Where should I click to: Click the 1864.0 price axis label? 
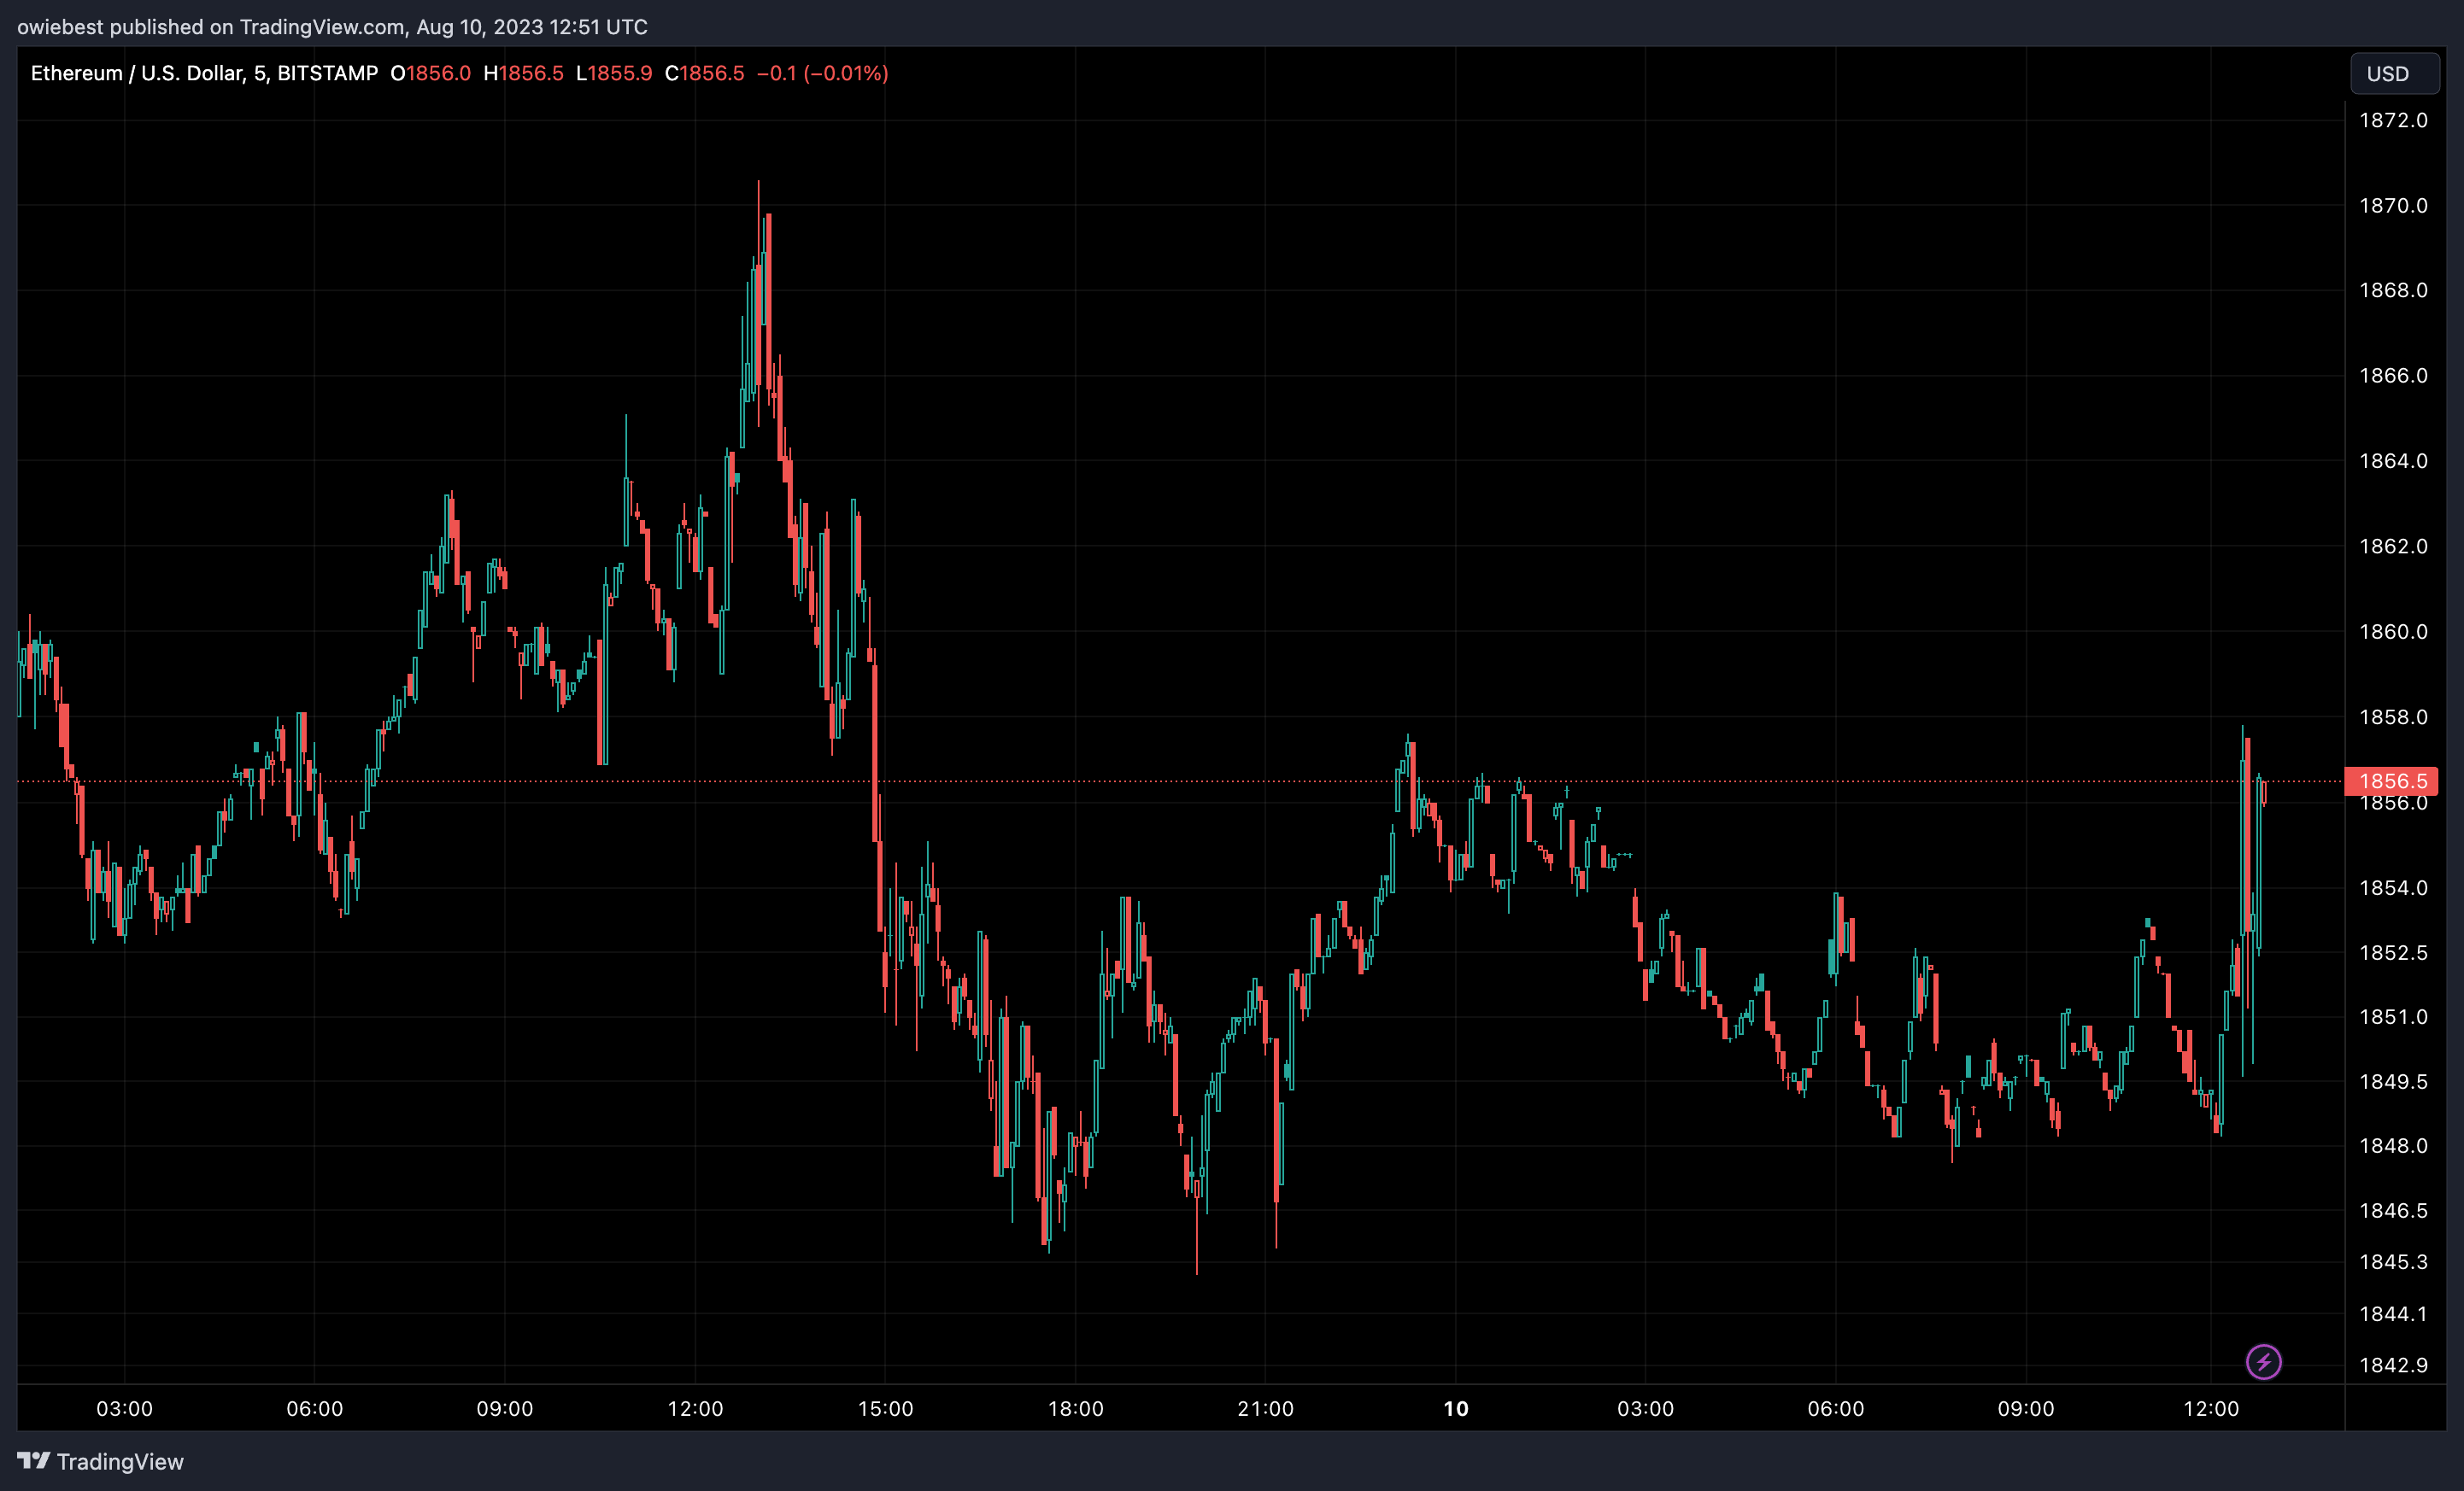pos(2393,460)
